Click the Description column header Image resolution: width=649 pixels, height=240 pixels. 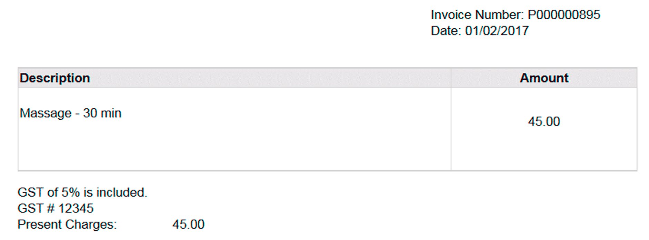coord(55,78)
